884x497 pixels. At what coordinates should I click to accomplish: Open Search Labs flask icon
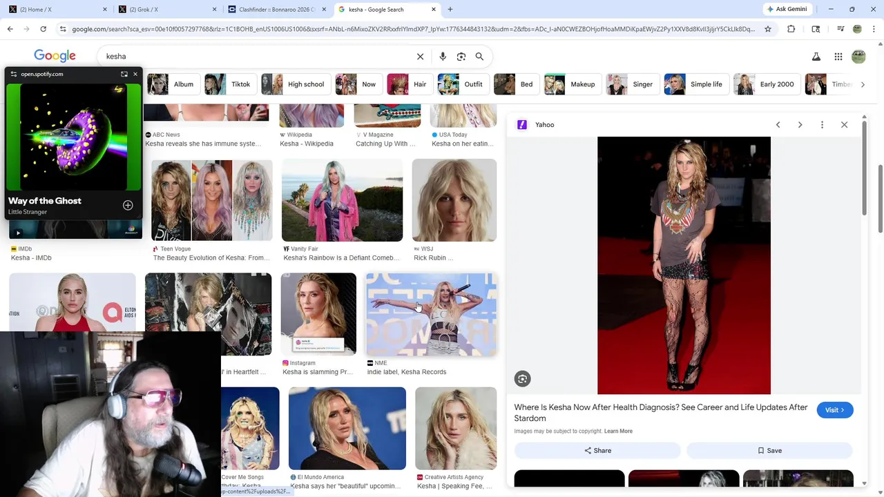pyautogui.click(x=816, y=57)
